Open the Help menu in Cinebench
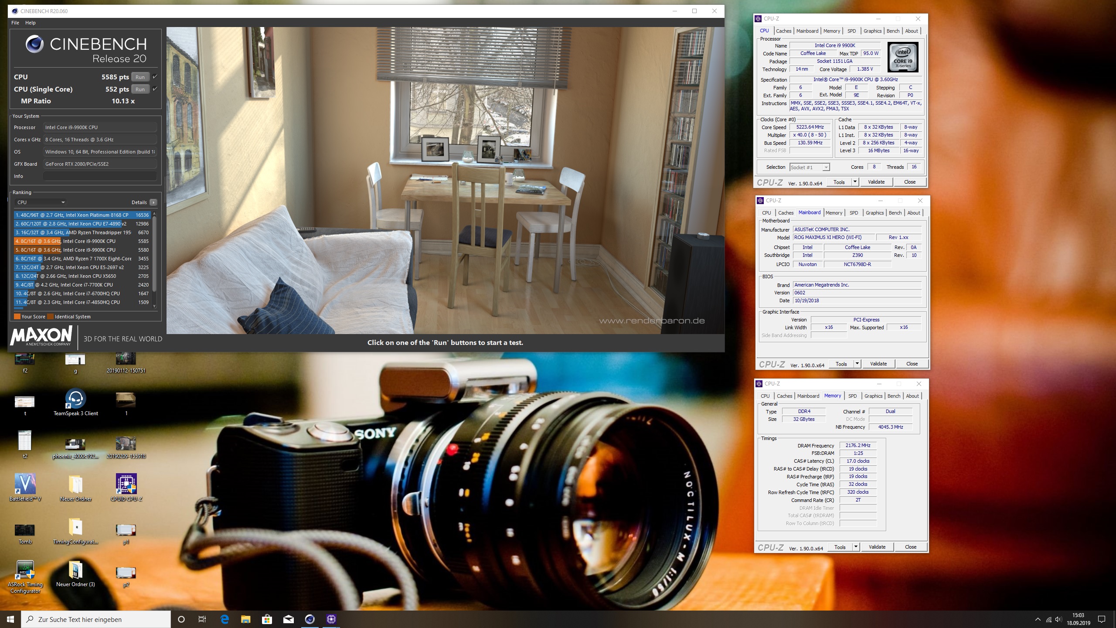 tap(30, 23)
